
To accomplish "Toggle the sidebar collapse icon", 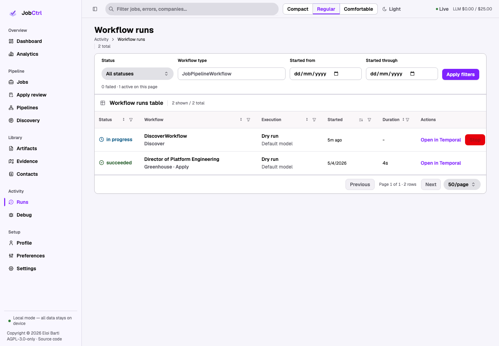I will click(95, 9).
